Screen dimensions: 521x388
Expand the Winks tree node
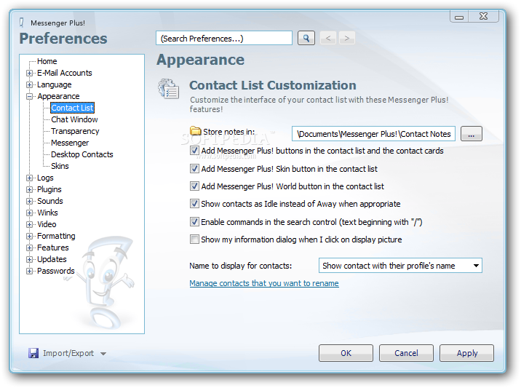(x=30, y=213)
